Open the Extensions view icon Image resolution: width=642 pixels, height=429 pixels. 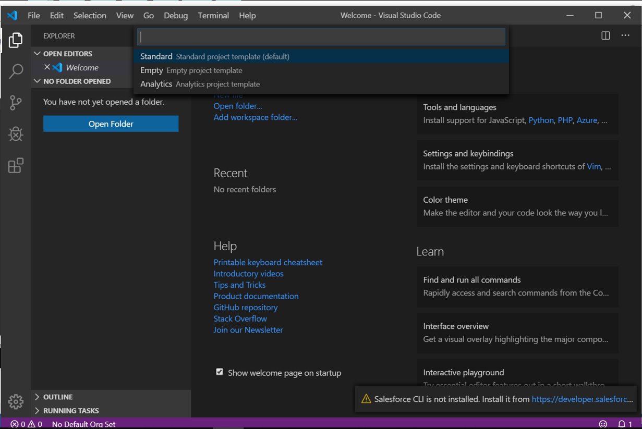click(x=16, y=166)
